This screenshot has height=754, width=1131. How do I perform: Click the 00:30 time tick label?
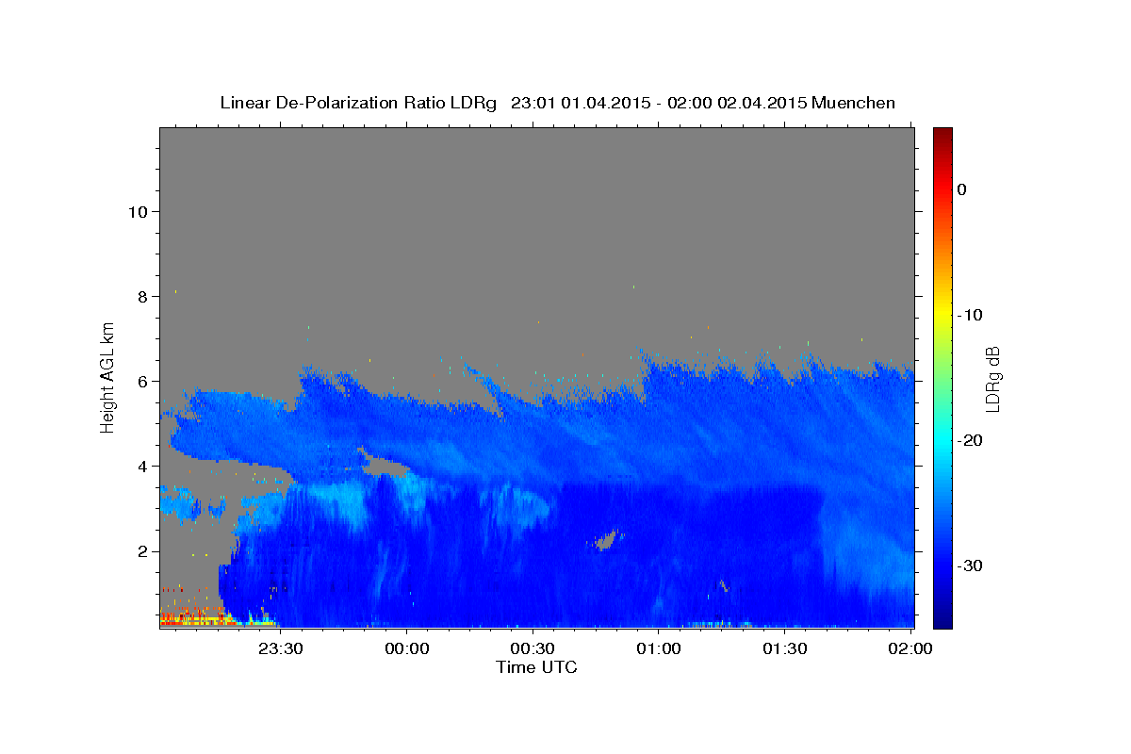[533, 648]
